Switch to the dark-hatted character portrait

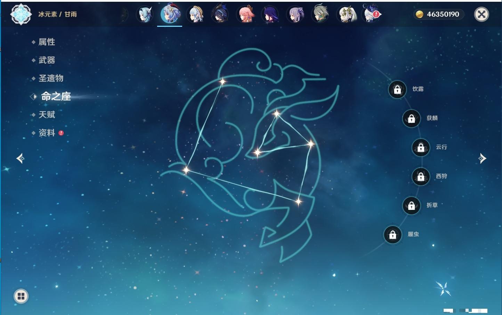220,14
